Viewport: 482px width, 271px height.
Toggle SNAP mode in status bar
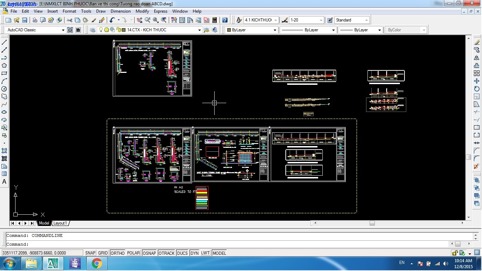click(x=90, y=253)
